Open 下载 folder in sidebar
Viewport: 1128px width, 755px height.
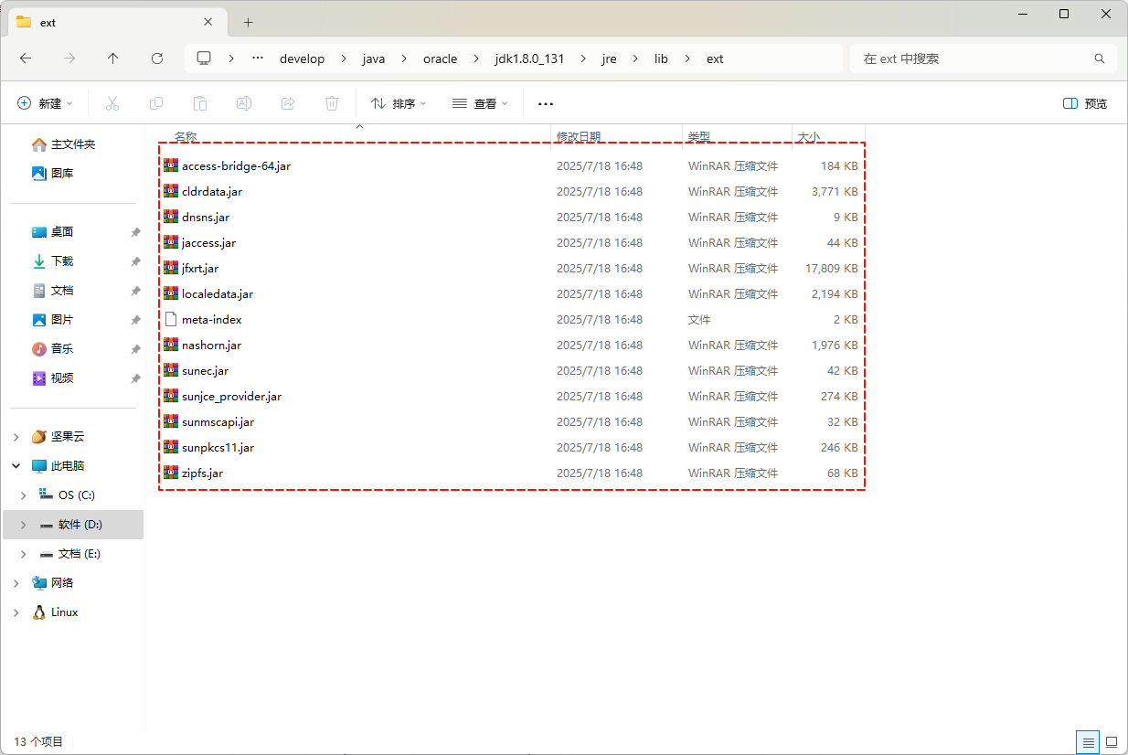[x=62, y=261]
